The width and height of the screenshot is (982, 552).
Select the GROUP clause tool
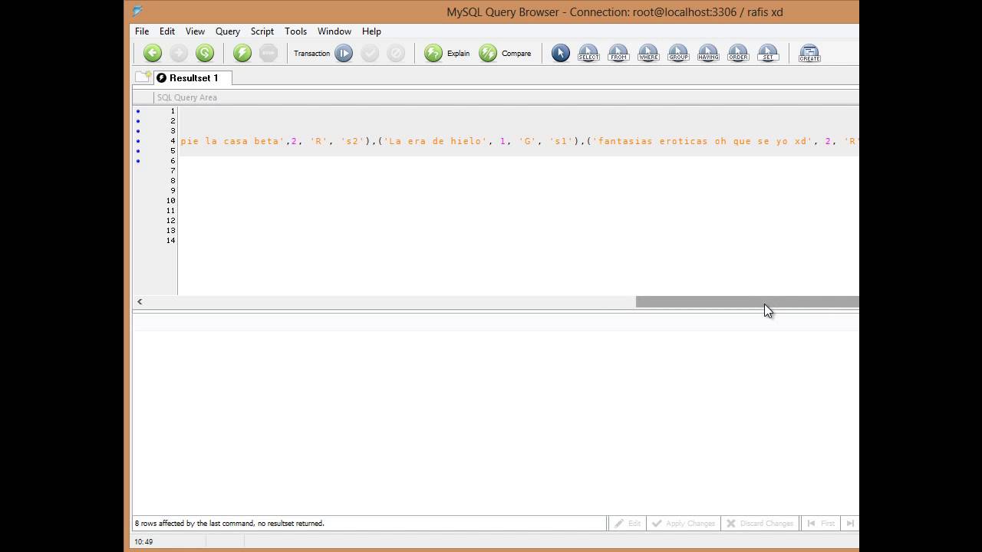(678, 53)
